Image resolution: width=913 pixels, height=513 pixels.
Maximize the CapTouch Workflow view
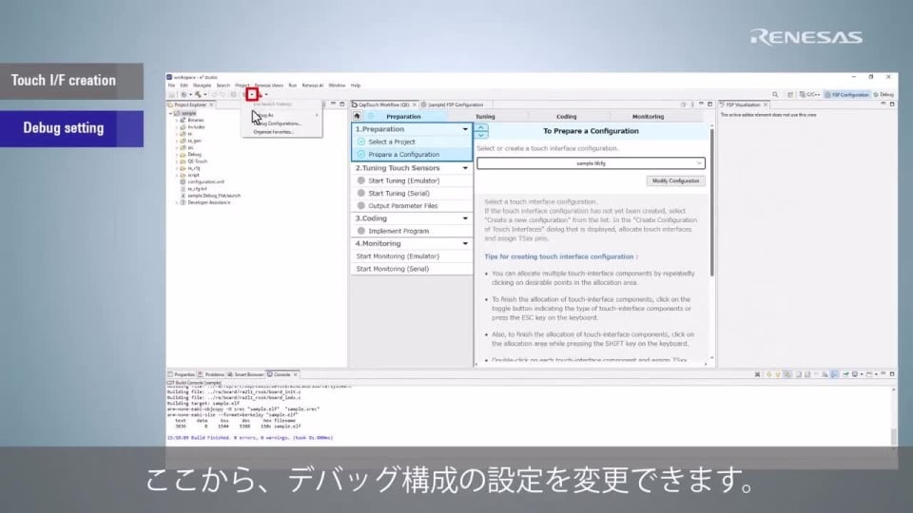(x=709, y=104)
